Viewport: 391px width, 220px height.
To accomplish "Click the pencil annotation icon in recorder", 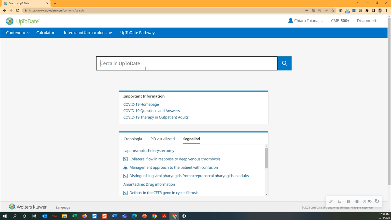I will tap(331, 201).
